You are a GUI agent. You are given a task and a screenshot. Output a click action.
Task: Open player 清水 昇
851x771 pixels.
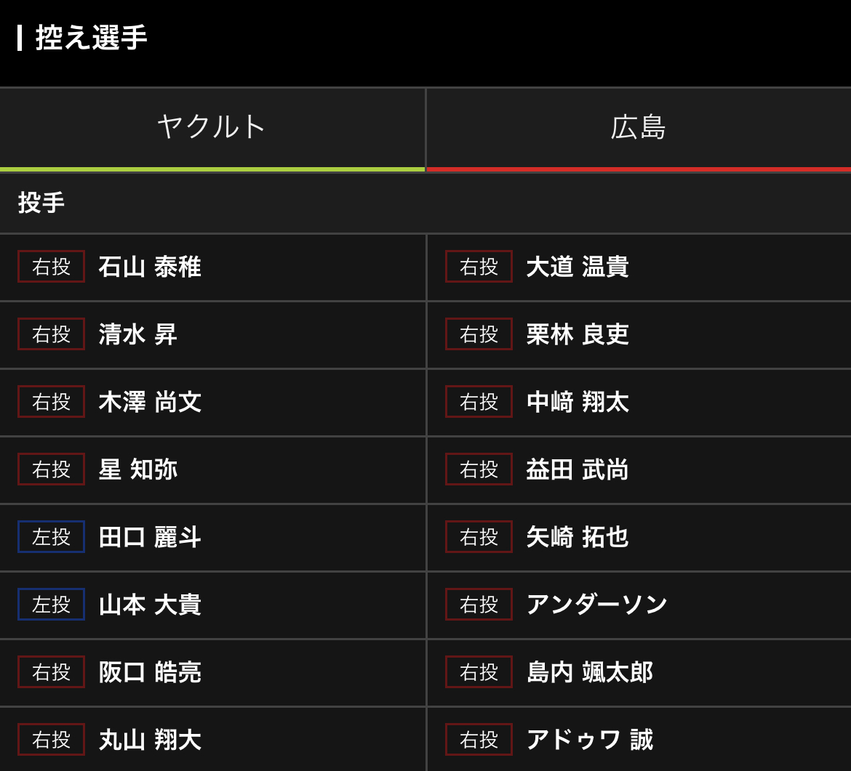[x=137, y=334]
